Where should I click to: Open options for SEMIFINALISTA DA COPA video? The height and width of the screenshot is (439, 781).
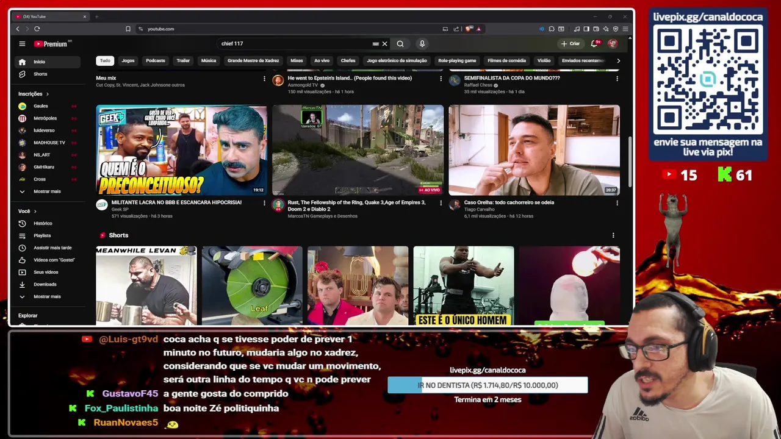click(x=617, y=79)
